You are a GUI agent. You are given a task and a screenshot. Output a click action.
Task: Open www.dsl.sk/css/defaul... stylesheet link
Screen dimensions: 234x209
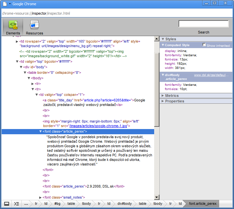[211, 75]
